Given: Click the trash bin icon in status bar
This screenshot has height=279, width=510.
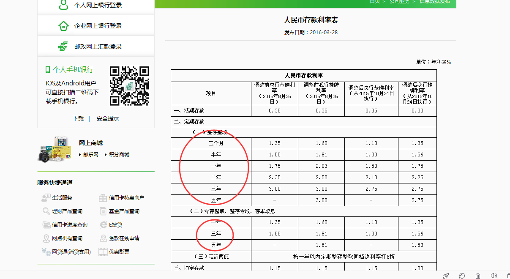Looking at the screenshot, I should click(x=478, y=276).
